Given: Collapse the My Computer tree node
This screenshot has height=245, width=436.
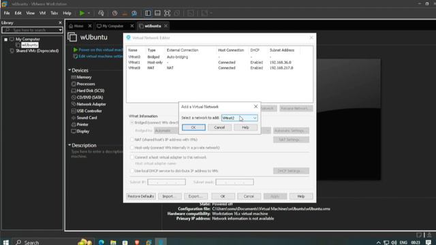Looking at the screenshot, I should [6, 39].
